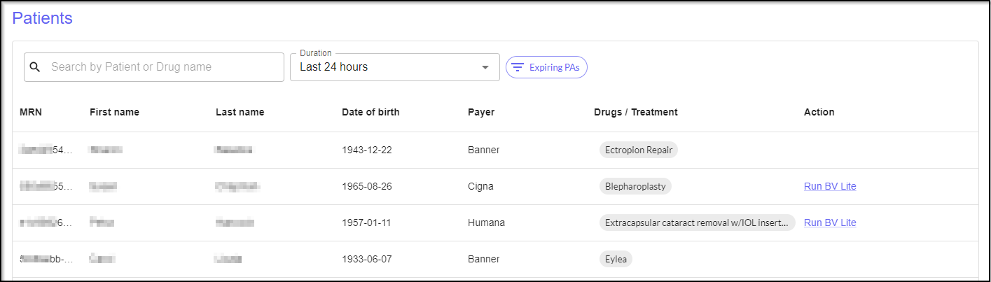The height and width of the screenshot is (282, 991).
Task: Open the Patients page heading
Action: pyautogui.click(x=42, y=18)
